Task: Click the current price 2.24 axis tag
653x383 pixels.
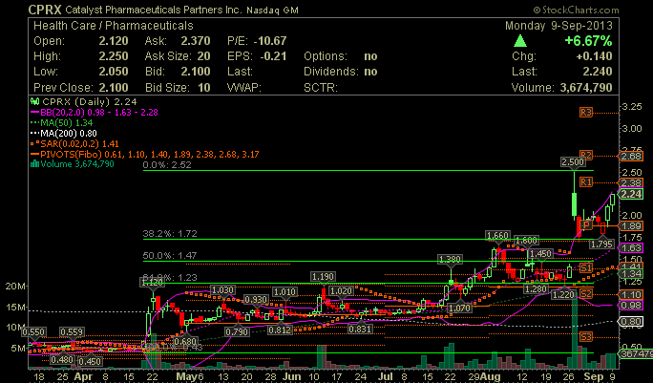Action: [629, 194]
